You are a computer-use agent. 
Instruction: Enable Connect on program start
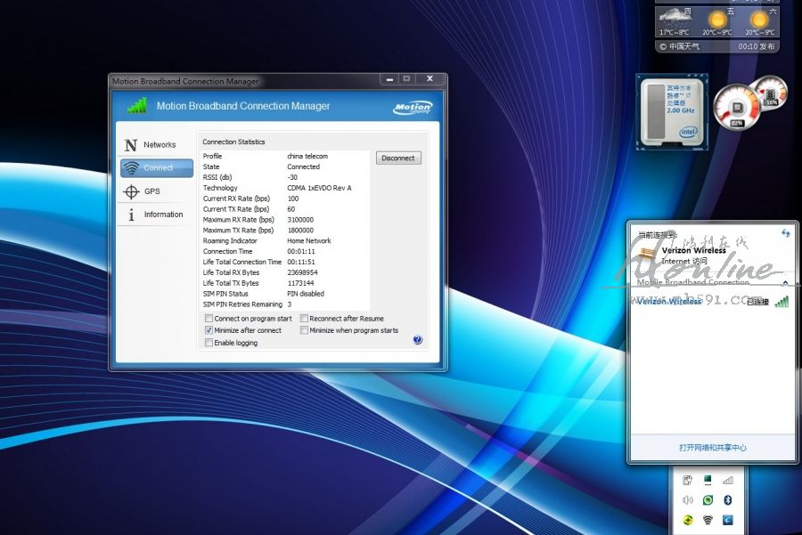click(x=209, y=319)
